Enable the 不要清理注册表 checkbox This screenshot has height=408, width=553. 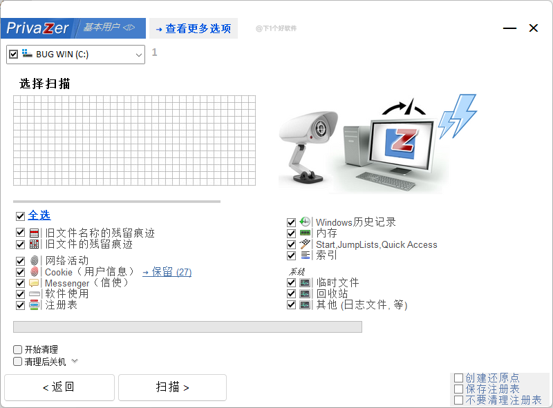[458, 400]
